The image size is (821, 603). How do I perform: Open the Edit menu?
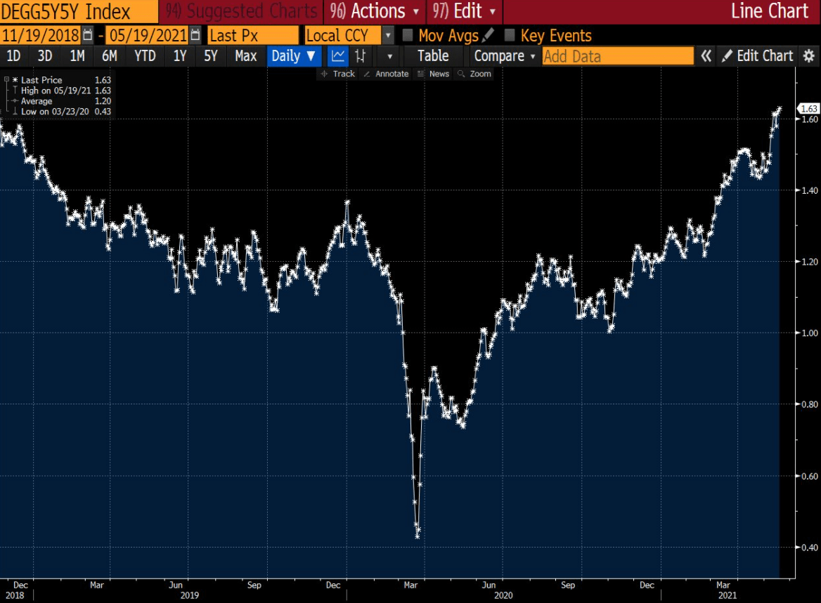point(463,11)
